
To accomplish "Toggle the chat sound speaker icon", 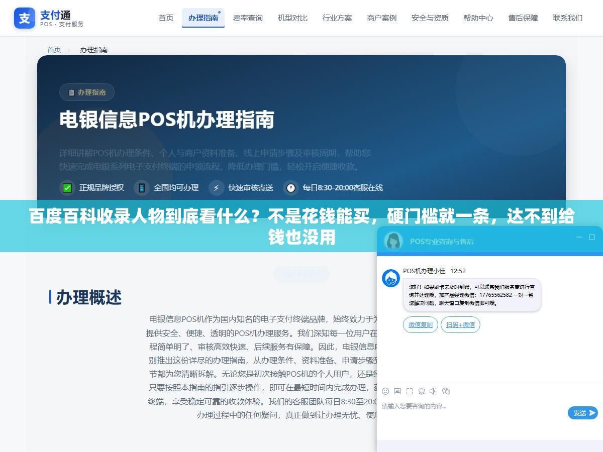I will (x=433, y=391).
